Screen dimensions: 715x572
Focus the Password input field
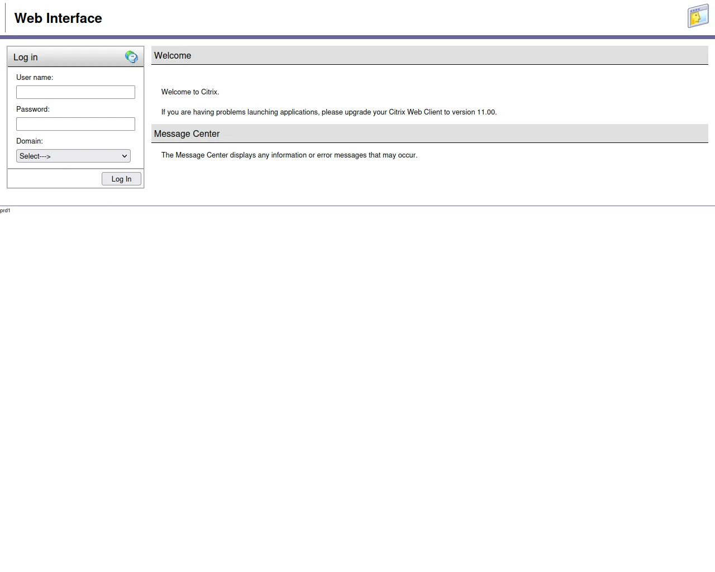tap(75, 124)
